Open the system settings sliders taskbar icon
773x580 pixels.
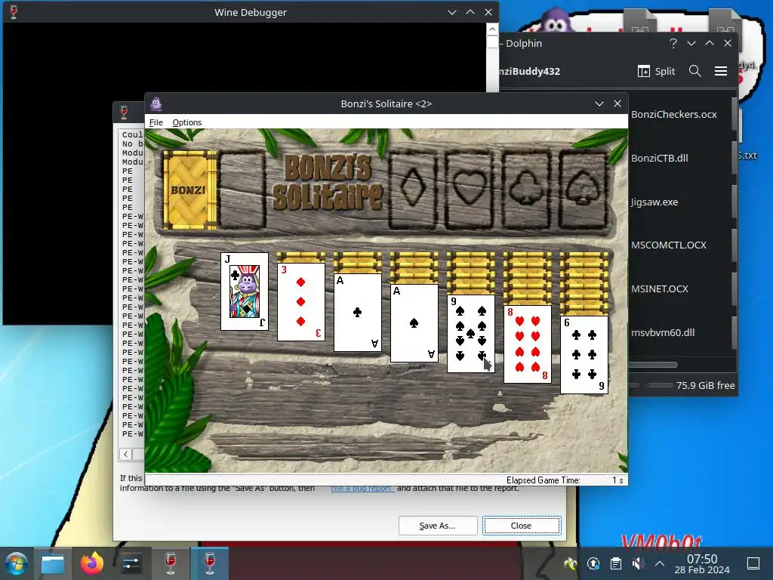pyautogui.click(x=131, y=563)
